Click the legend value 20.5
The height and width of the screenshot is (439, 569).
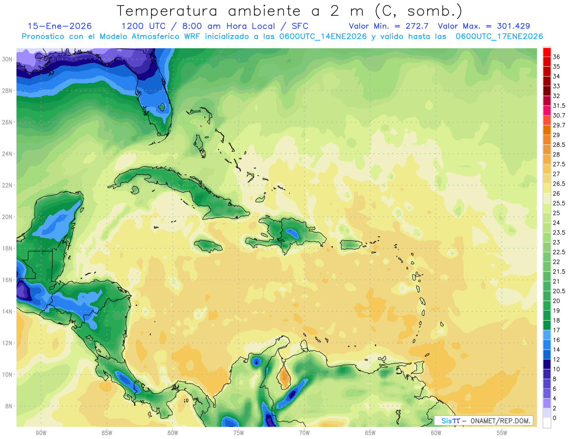[559, 291]
